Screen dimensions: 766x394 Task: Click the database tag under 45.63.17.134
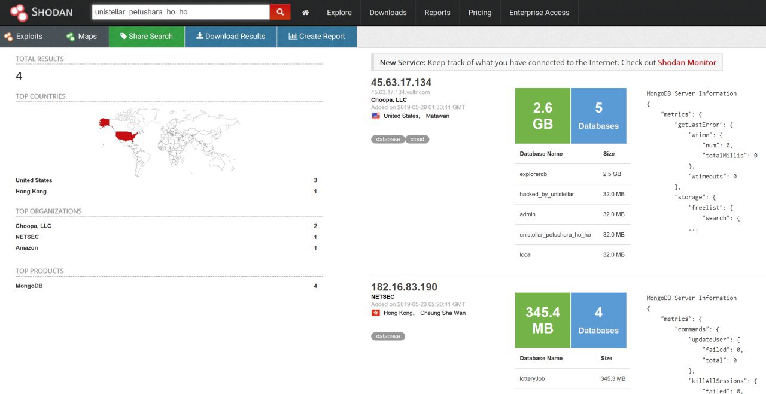click(388, 139)
